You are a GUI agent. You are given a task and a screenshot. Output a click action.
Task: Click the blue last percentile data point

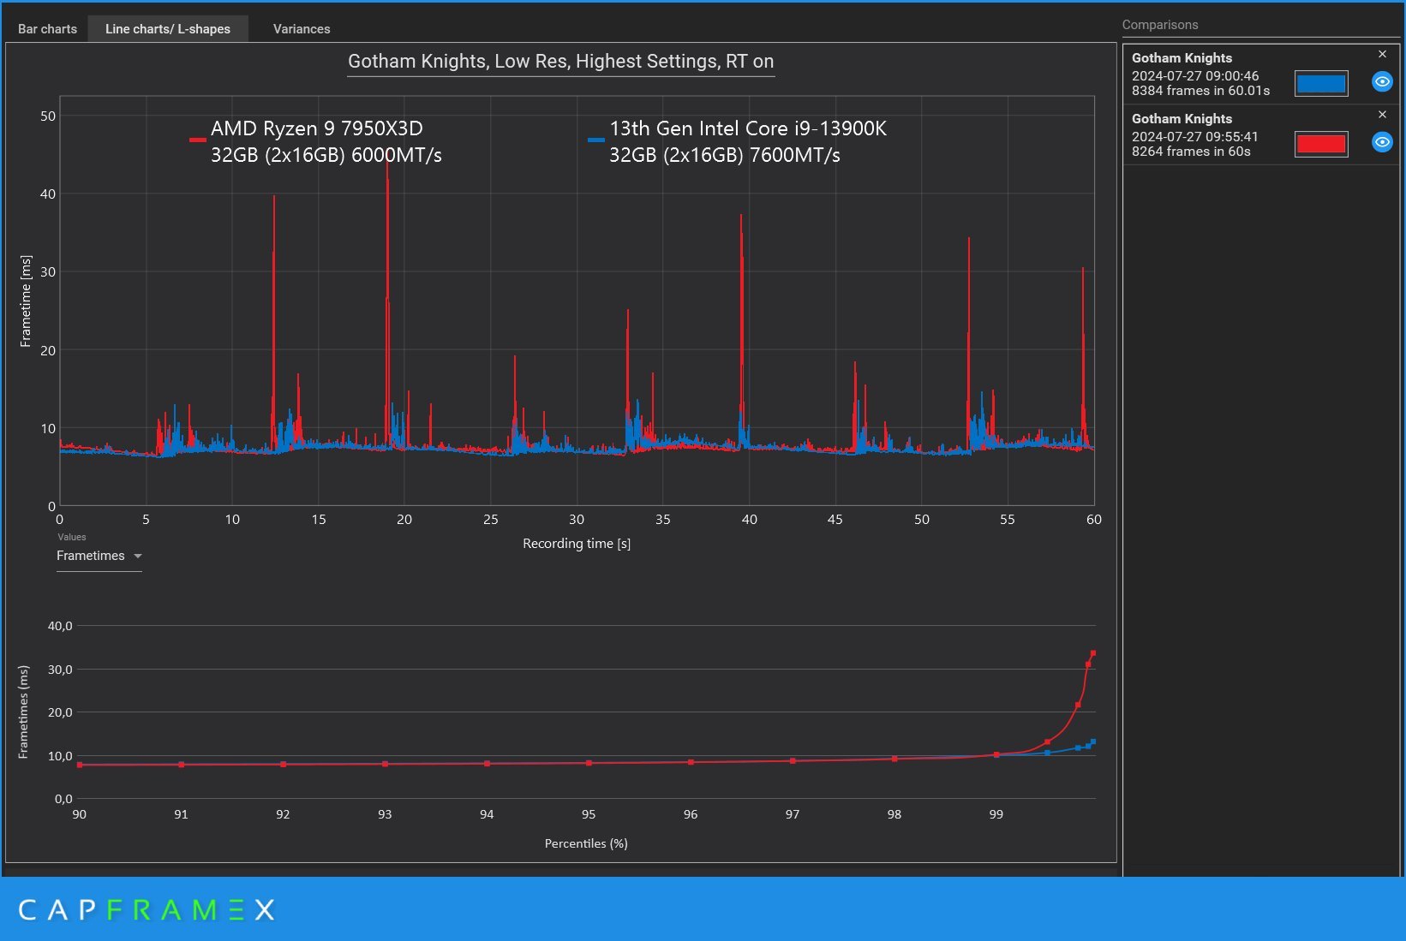pos(1093,741)
